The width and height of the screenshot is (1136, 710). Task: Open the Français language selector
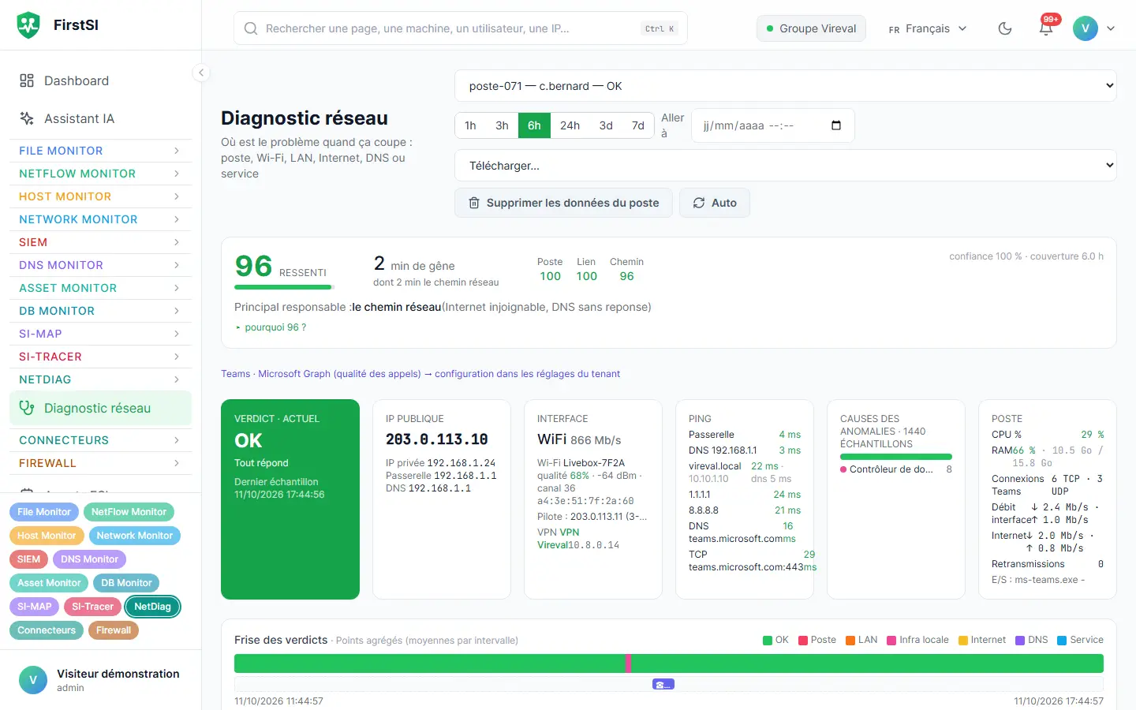coord(928,28)
